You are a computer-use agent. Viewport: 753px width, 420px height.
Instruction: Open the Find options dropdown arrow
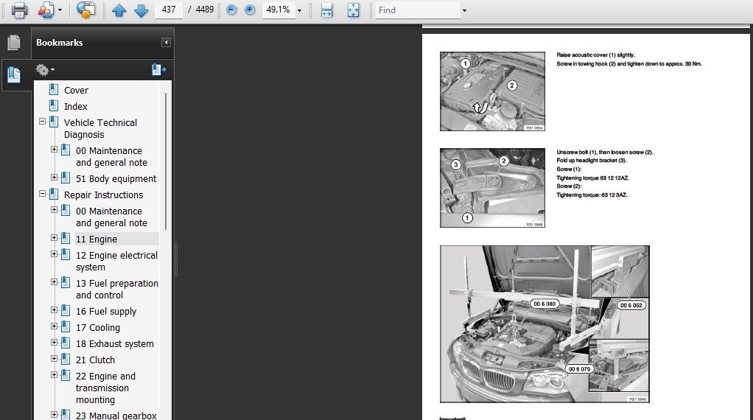point(464,10)
